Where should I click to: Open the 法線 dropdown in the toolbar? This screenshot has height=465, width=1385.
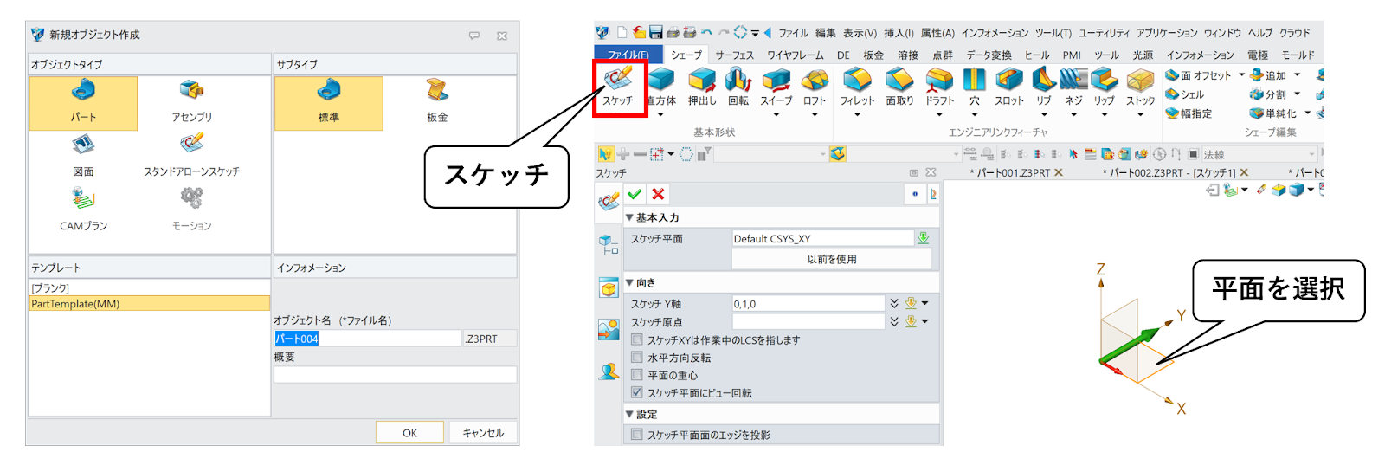click(x=1312, y=154)
